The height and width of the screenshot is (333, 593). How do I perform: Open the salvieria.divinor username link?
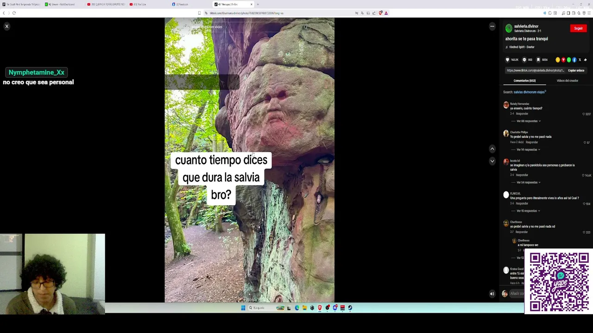pos(526,26)
